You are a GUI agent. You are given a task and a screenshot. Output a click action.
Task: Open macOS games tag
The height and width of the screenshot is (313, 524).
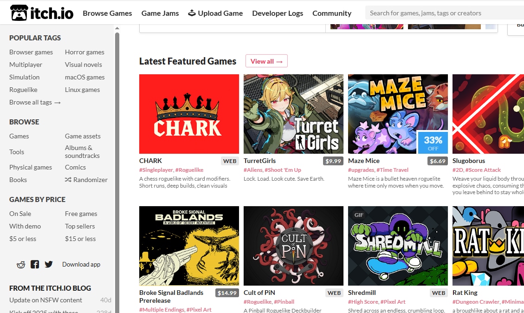(85, 77)
